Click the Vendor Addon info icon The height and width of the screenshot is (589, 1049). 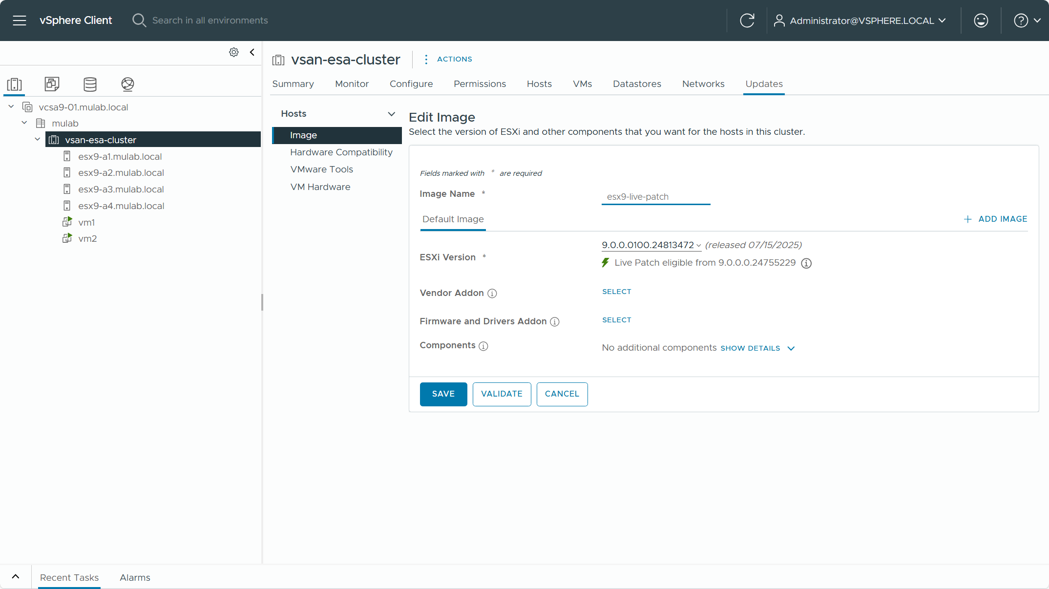tap(492, 294)
